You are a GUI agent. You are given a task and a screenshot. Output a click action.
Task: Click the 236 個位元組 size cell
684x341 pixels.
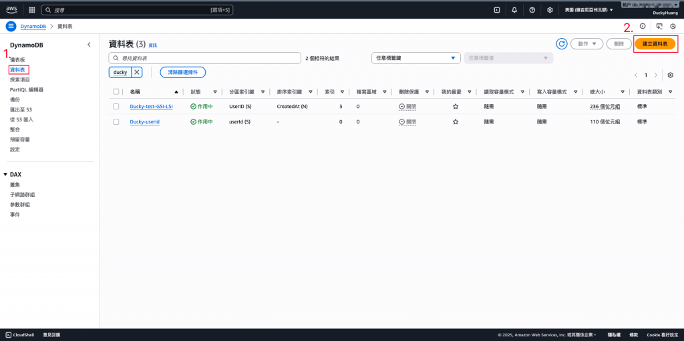[x=607, y=106]
